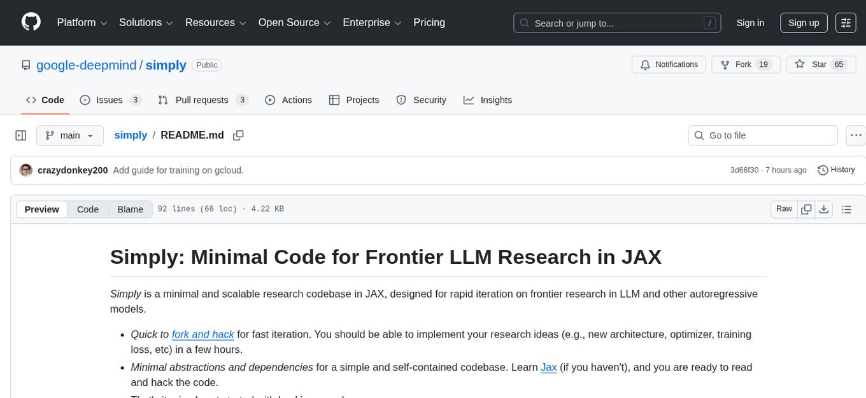
Task: Open the Issues tab
Action: (110, 100)
